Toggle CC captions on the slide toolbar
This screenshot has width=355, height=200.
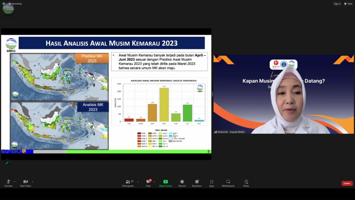click(14, 151)
